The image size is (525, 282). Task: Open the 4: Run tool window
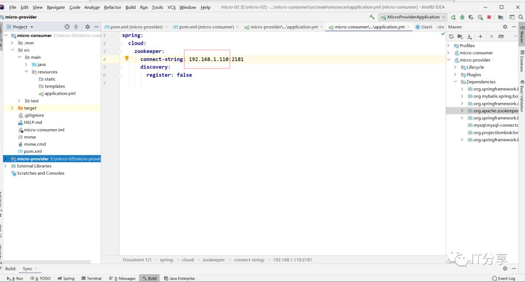[15, 278]
